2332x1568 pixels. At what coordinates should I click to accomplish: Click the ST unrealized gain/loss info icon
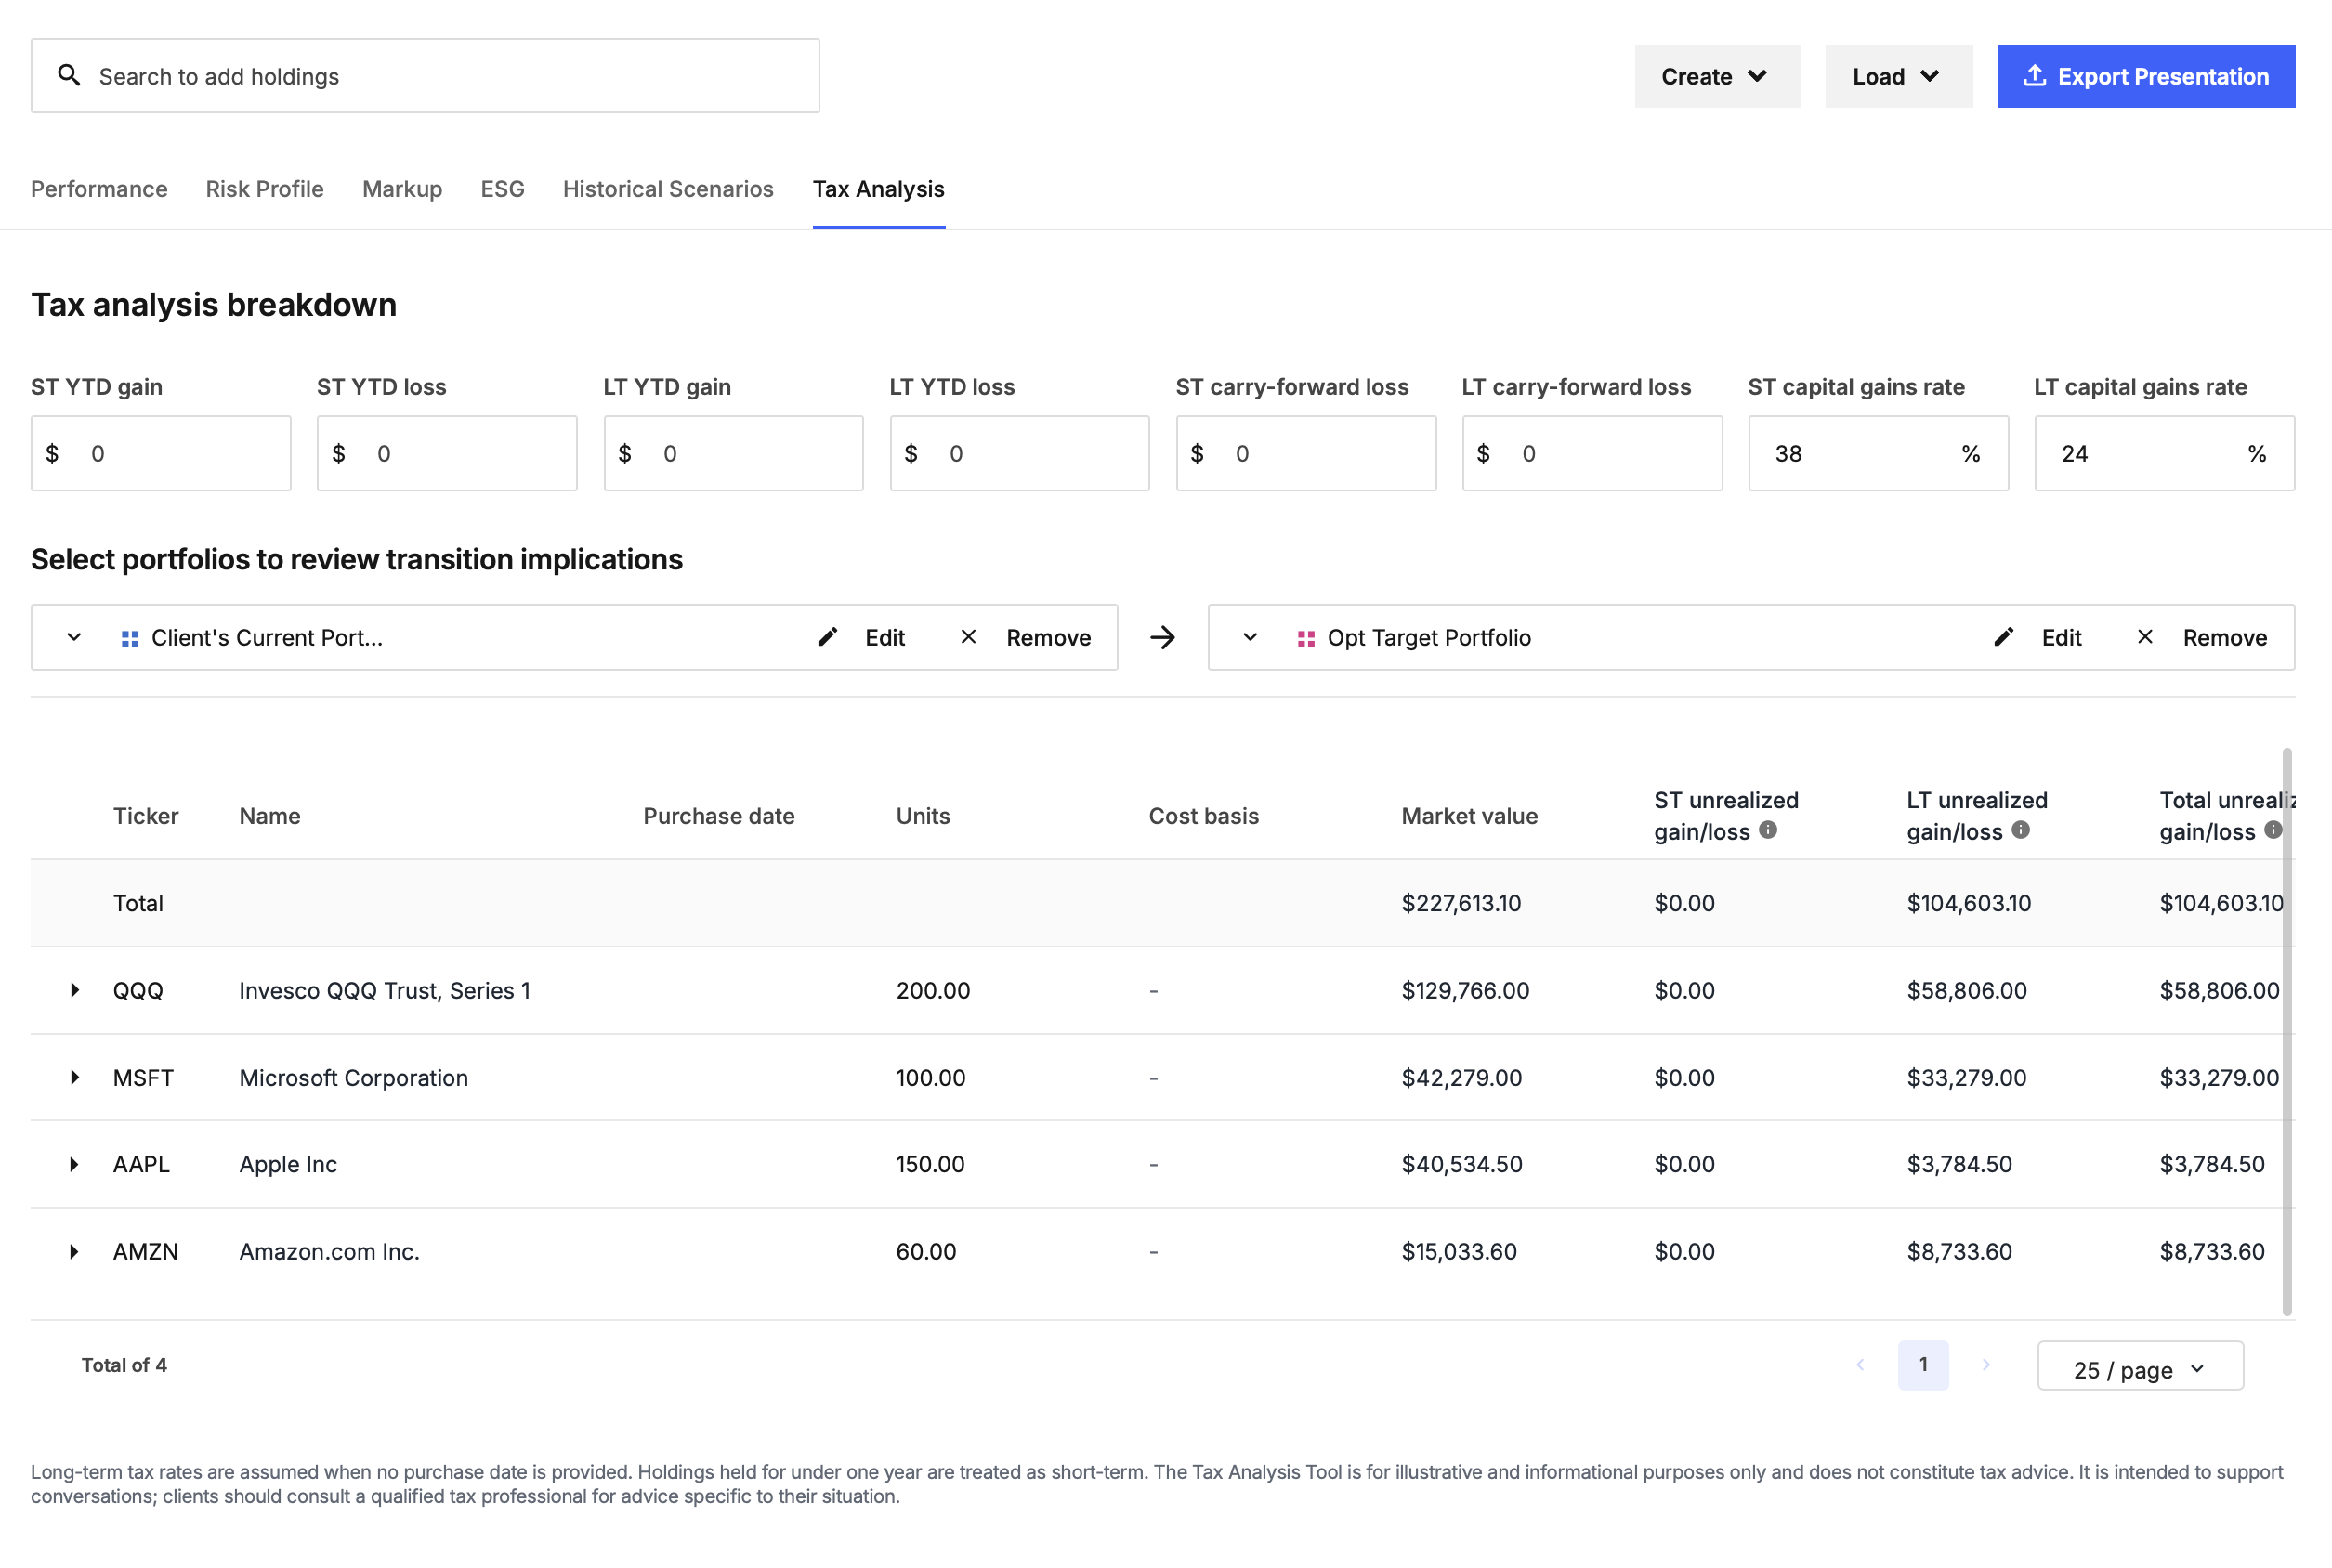[x=1768, y=830]
